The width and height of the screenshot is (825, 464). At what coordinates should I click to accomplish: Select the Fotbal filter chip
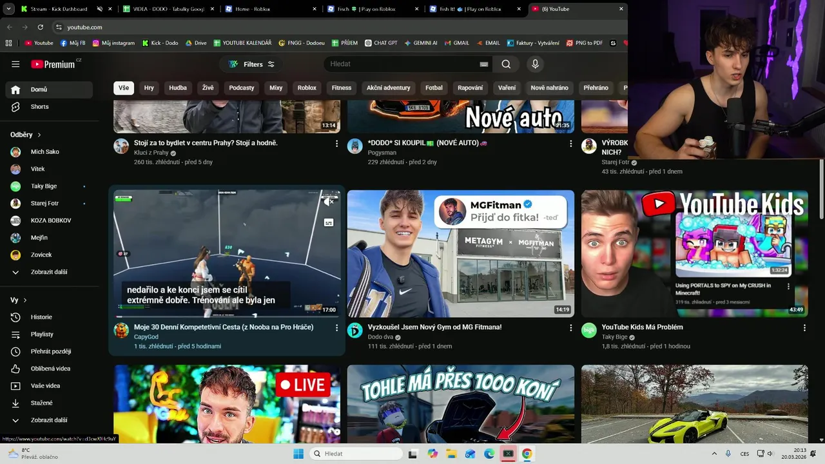pyautogui.click(x=434, y=88)
